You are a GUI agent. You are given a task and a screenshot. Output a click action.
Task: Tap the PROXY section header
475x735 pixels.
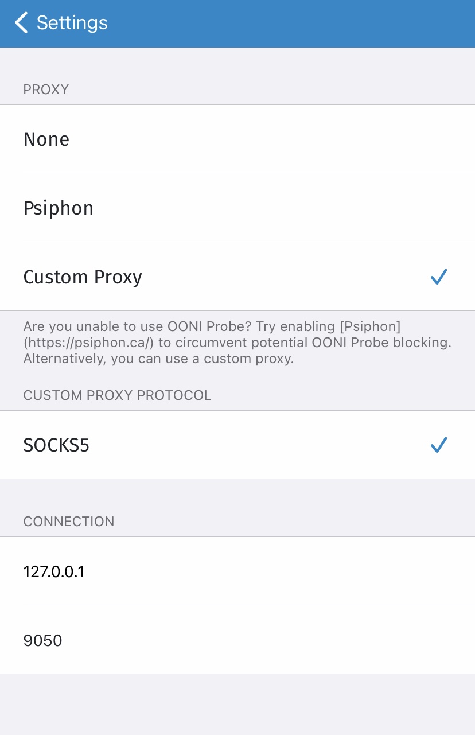pyautogui.click(x=46, y=90)
